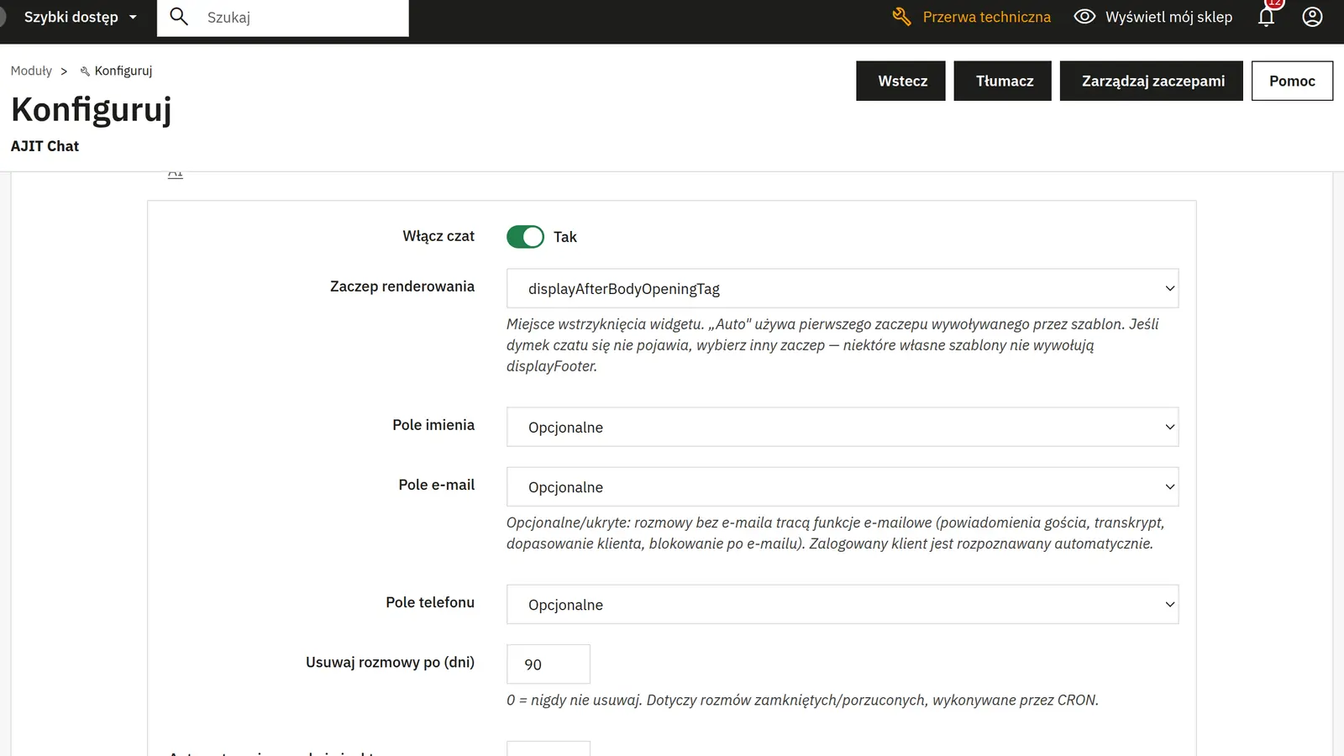Click the Zaczep renderowania label
The image size is (1344, 756).
(402, 286)
